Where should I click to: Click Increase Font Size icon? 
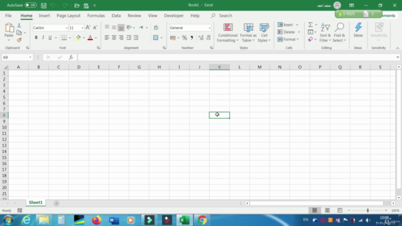point(88,28)
